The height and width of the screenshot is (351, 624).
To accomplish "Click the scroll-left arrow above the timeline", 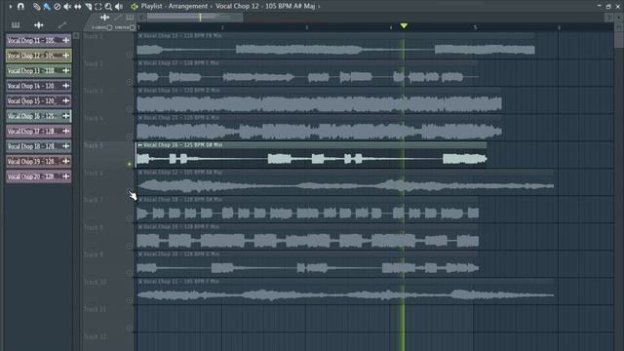I will (142, 18).
